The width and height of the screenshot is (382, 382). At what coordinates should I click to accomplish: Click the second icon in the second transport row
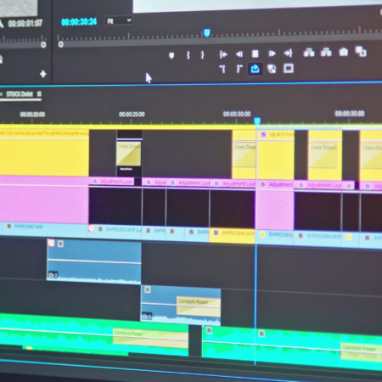pyautogui.click(x=239, y=69)
